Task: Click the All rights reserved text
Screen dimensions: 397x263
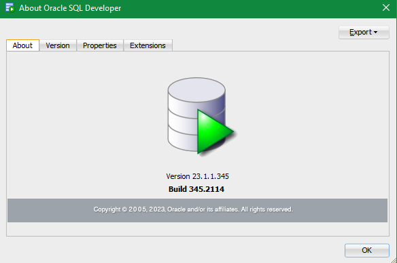Action: click(267, 209)
